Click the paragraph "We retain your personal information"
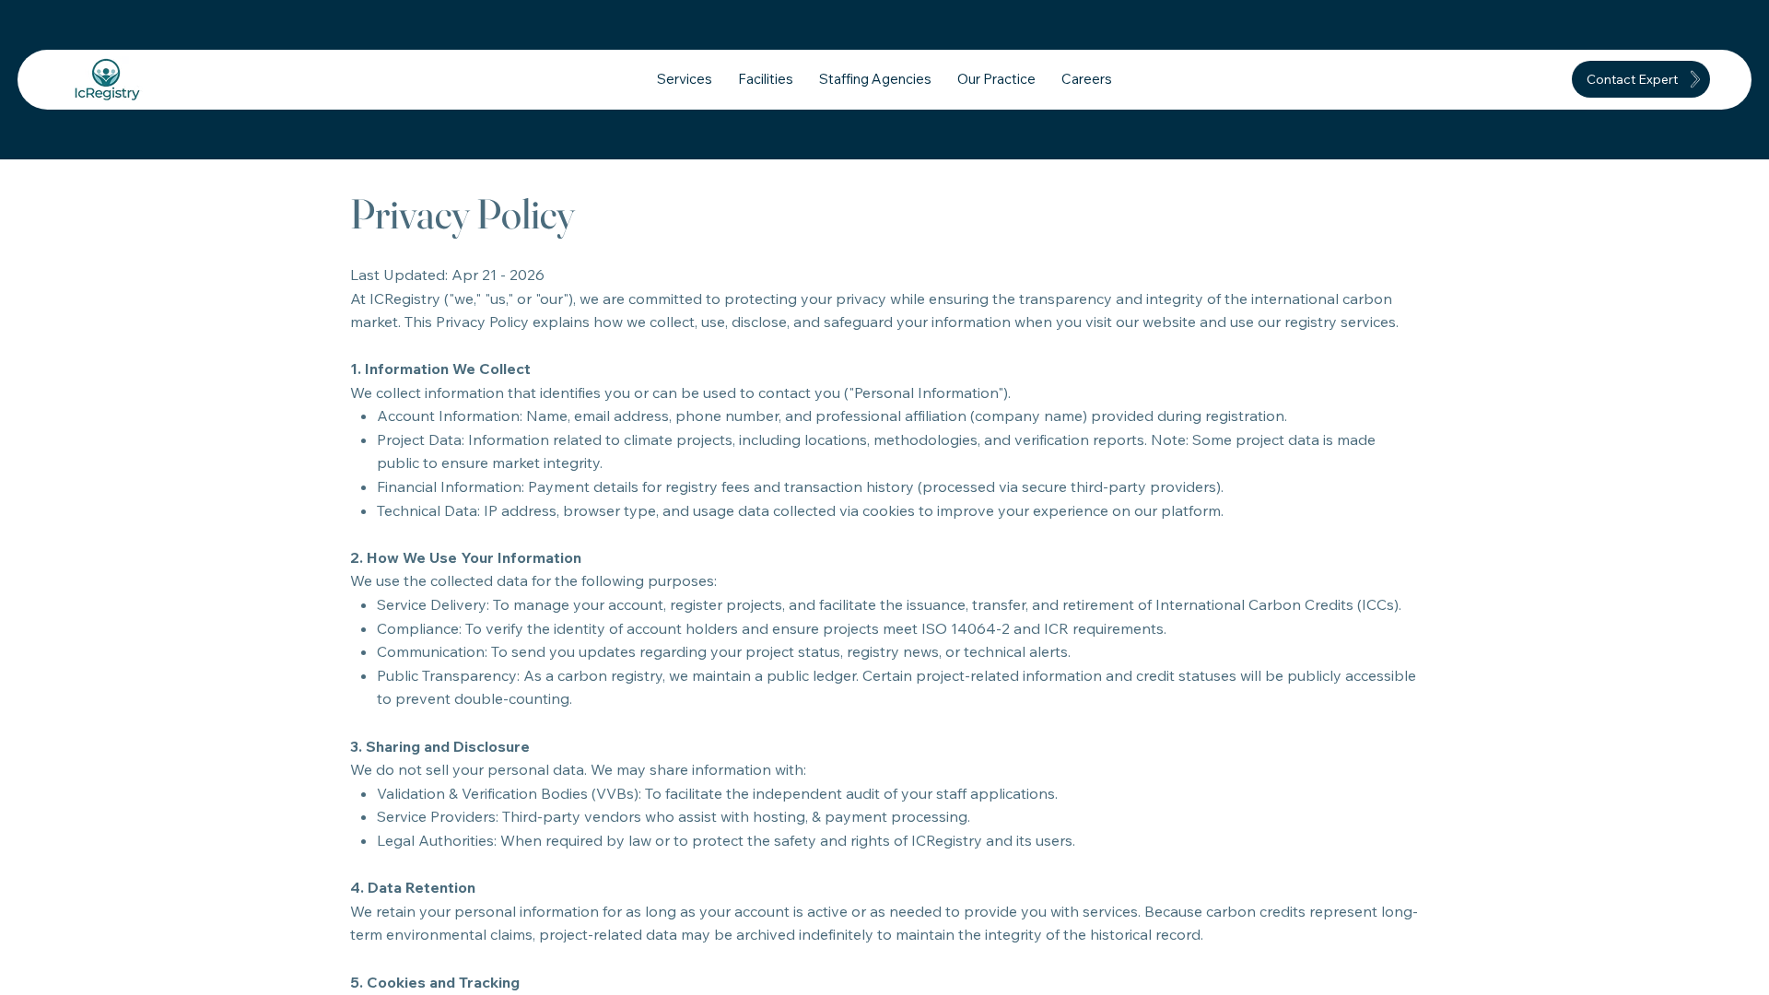The width and height of the screenshot is (1769, 995). pos(884,923)
